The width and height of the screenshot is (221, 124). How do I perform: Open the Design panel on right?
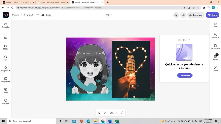click(x=215, y=69)
